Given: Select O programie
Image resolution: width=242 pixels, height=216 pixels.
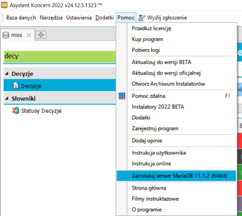Looking at the screenshot, I should 176,210.
